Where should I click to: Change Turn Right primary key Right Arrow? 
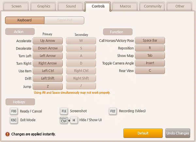48,63
